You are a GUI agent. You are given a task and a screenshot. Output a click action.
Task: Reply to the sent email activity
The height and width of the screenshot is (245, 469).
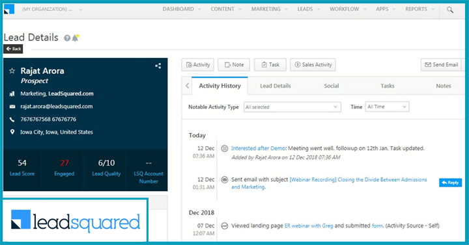451,183
